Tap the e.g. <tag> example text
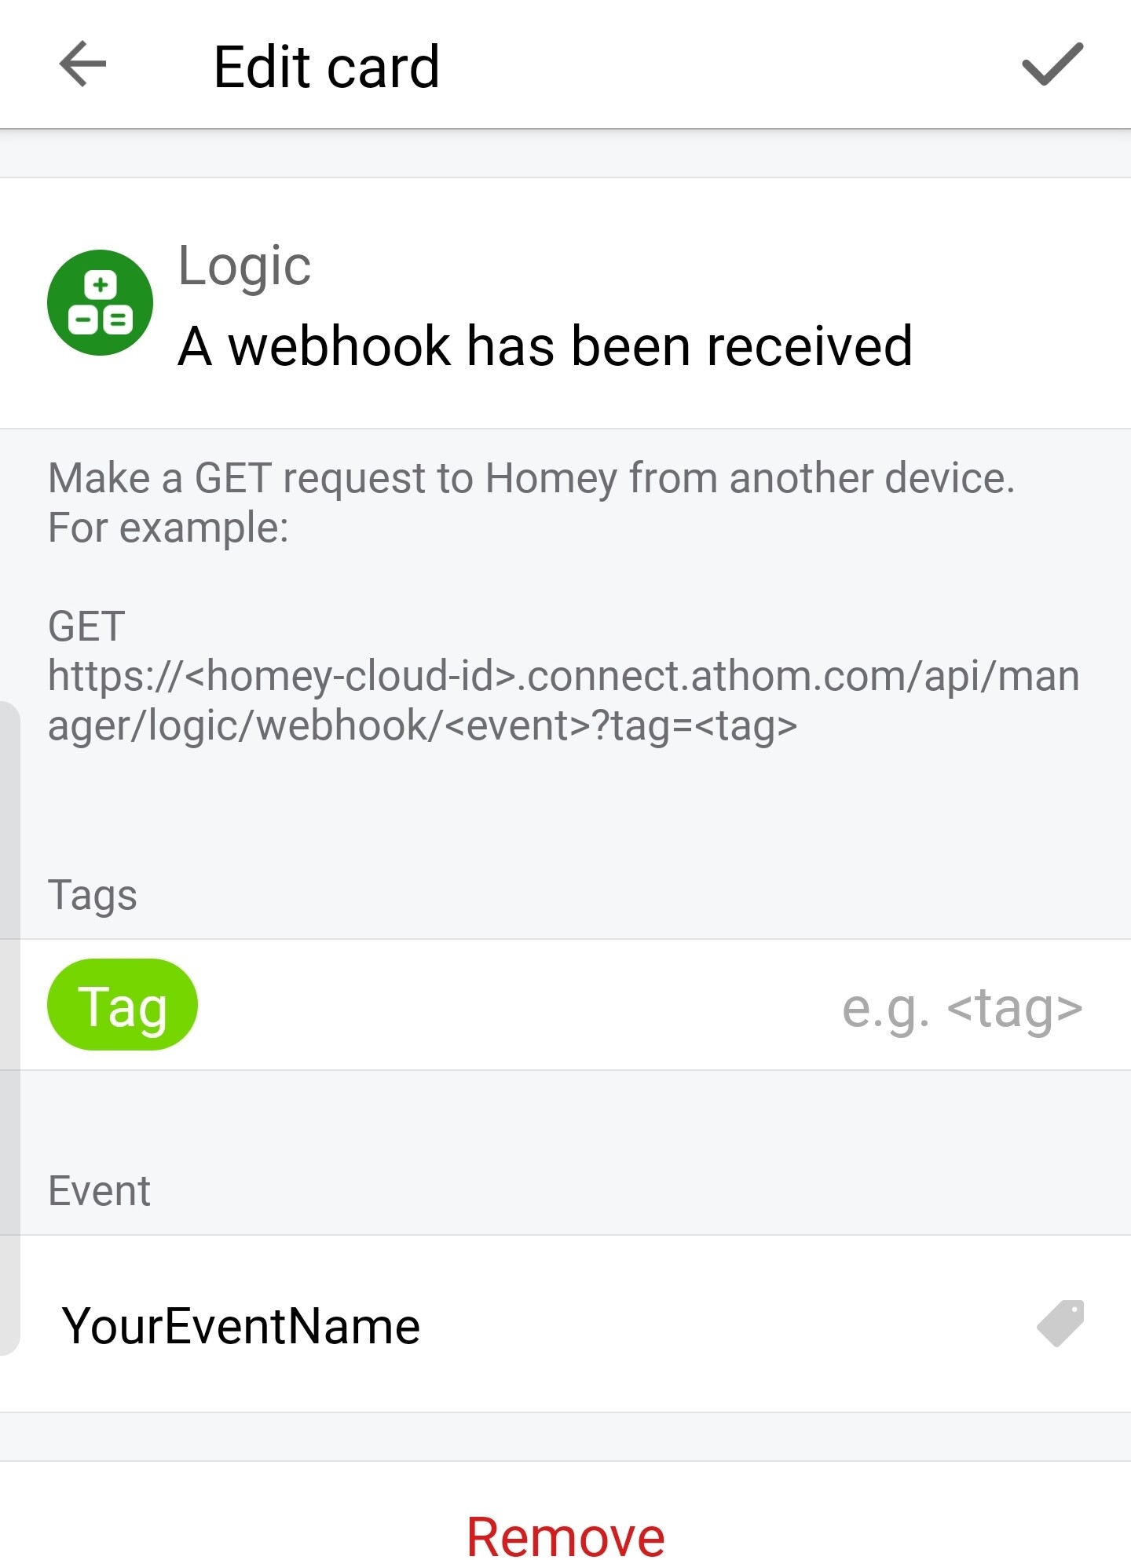Image resolution: width=1131 pixels, height=1560 pixels. 962,1007
